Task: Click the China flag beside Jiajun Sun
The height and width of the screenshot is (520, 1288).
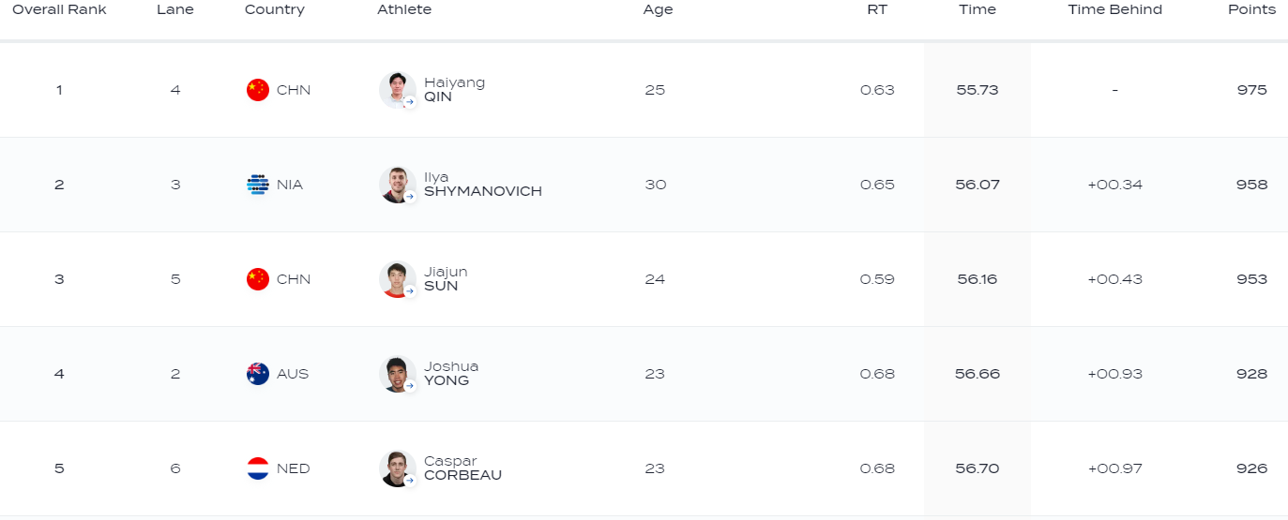Action: click(257, 279)
